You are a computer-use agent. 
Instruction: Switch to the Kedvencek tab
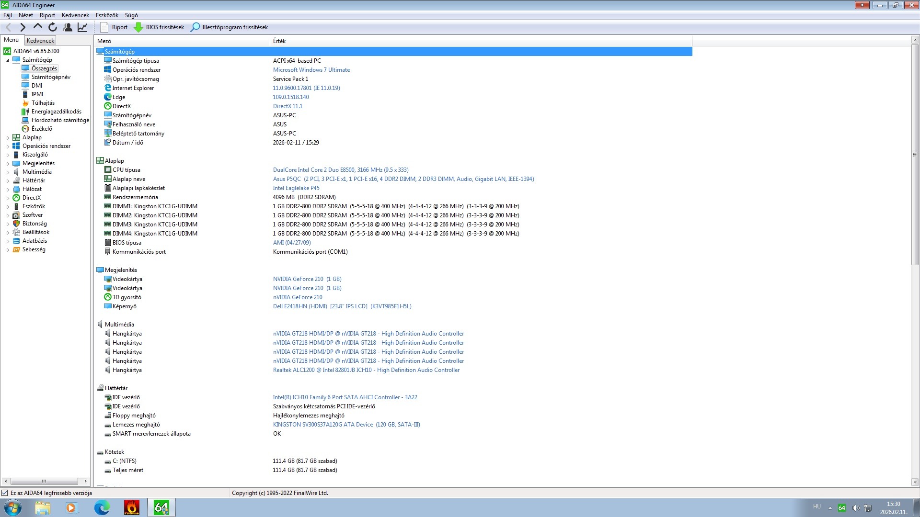(40, 41)
